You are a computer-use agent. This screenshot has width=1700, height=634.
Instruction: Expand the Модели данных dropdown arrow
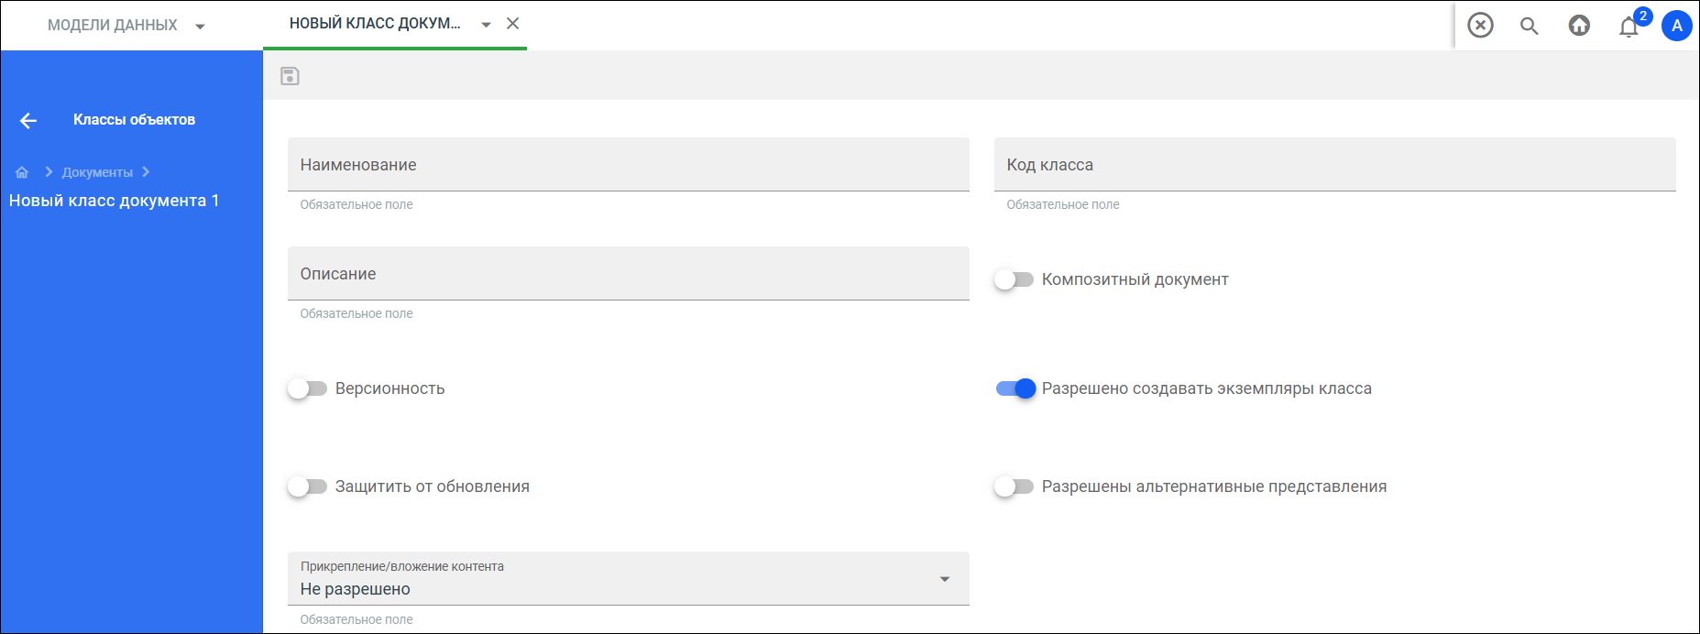200,27
